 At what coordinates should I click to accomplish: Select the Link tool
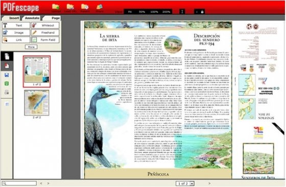point(16,40)
